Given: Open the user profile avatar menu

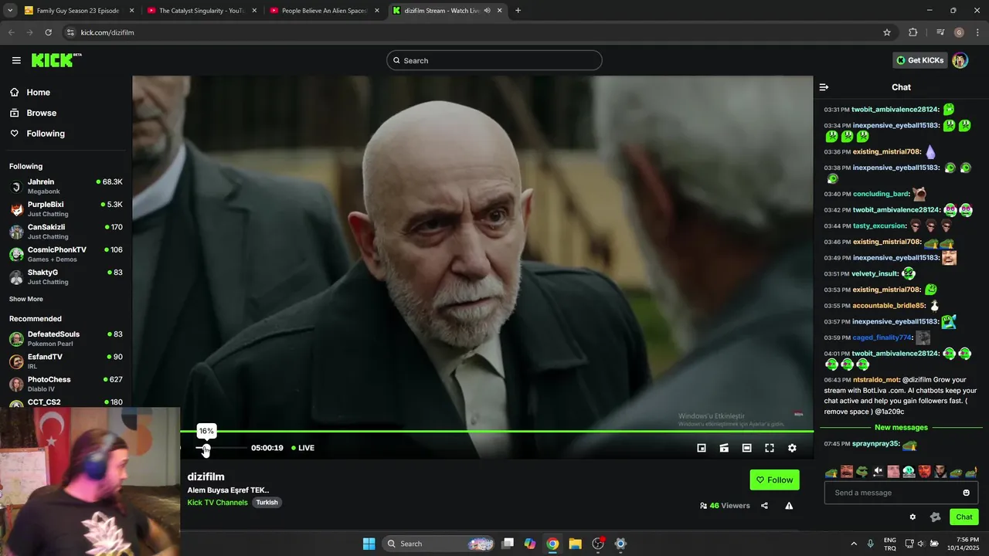Looking at the screenshot, I should 960,60.
